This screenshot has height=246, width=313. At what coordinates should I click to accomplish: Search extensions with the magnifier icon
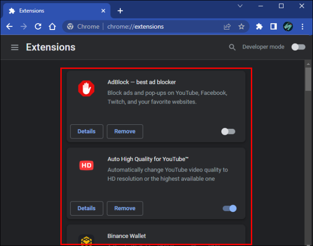pyautogui.click(x=232, y=47)
